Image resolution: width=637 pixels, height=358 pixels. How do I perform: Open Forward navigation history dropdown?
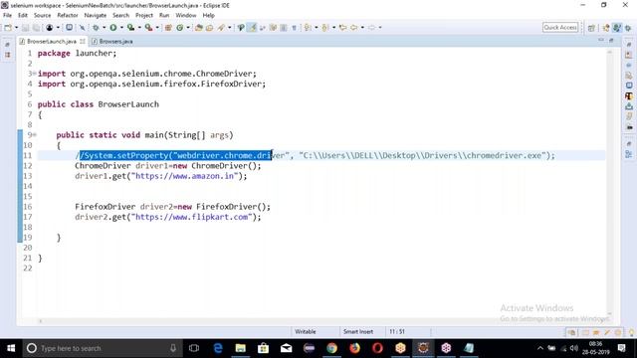point(380,28)
